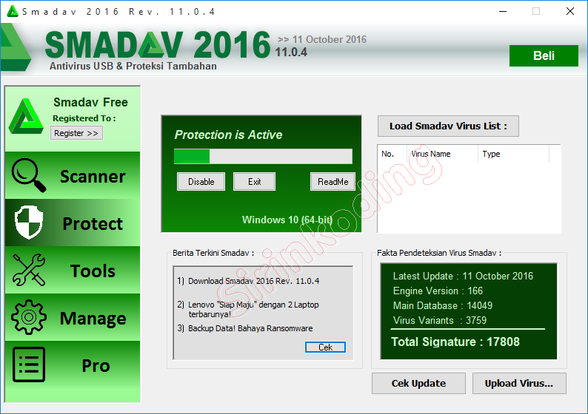
Task: Minimize the Smadav window
Action: point(503,11)
